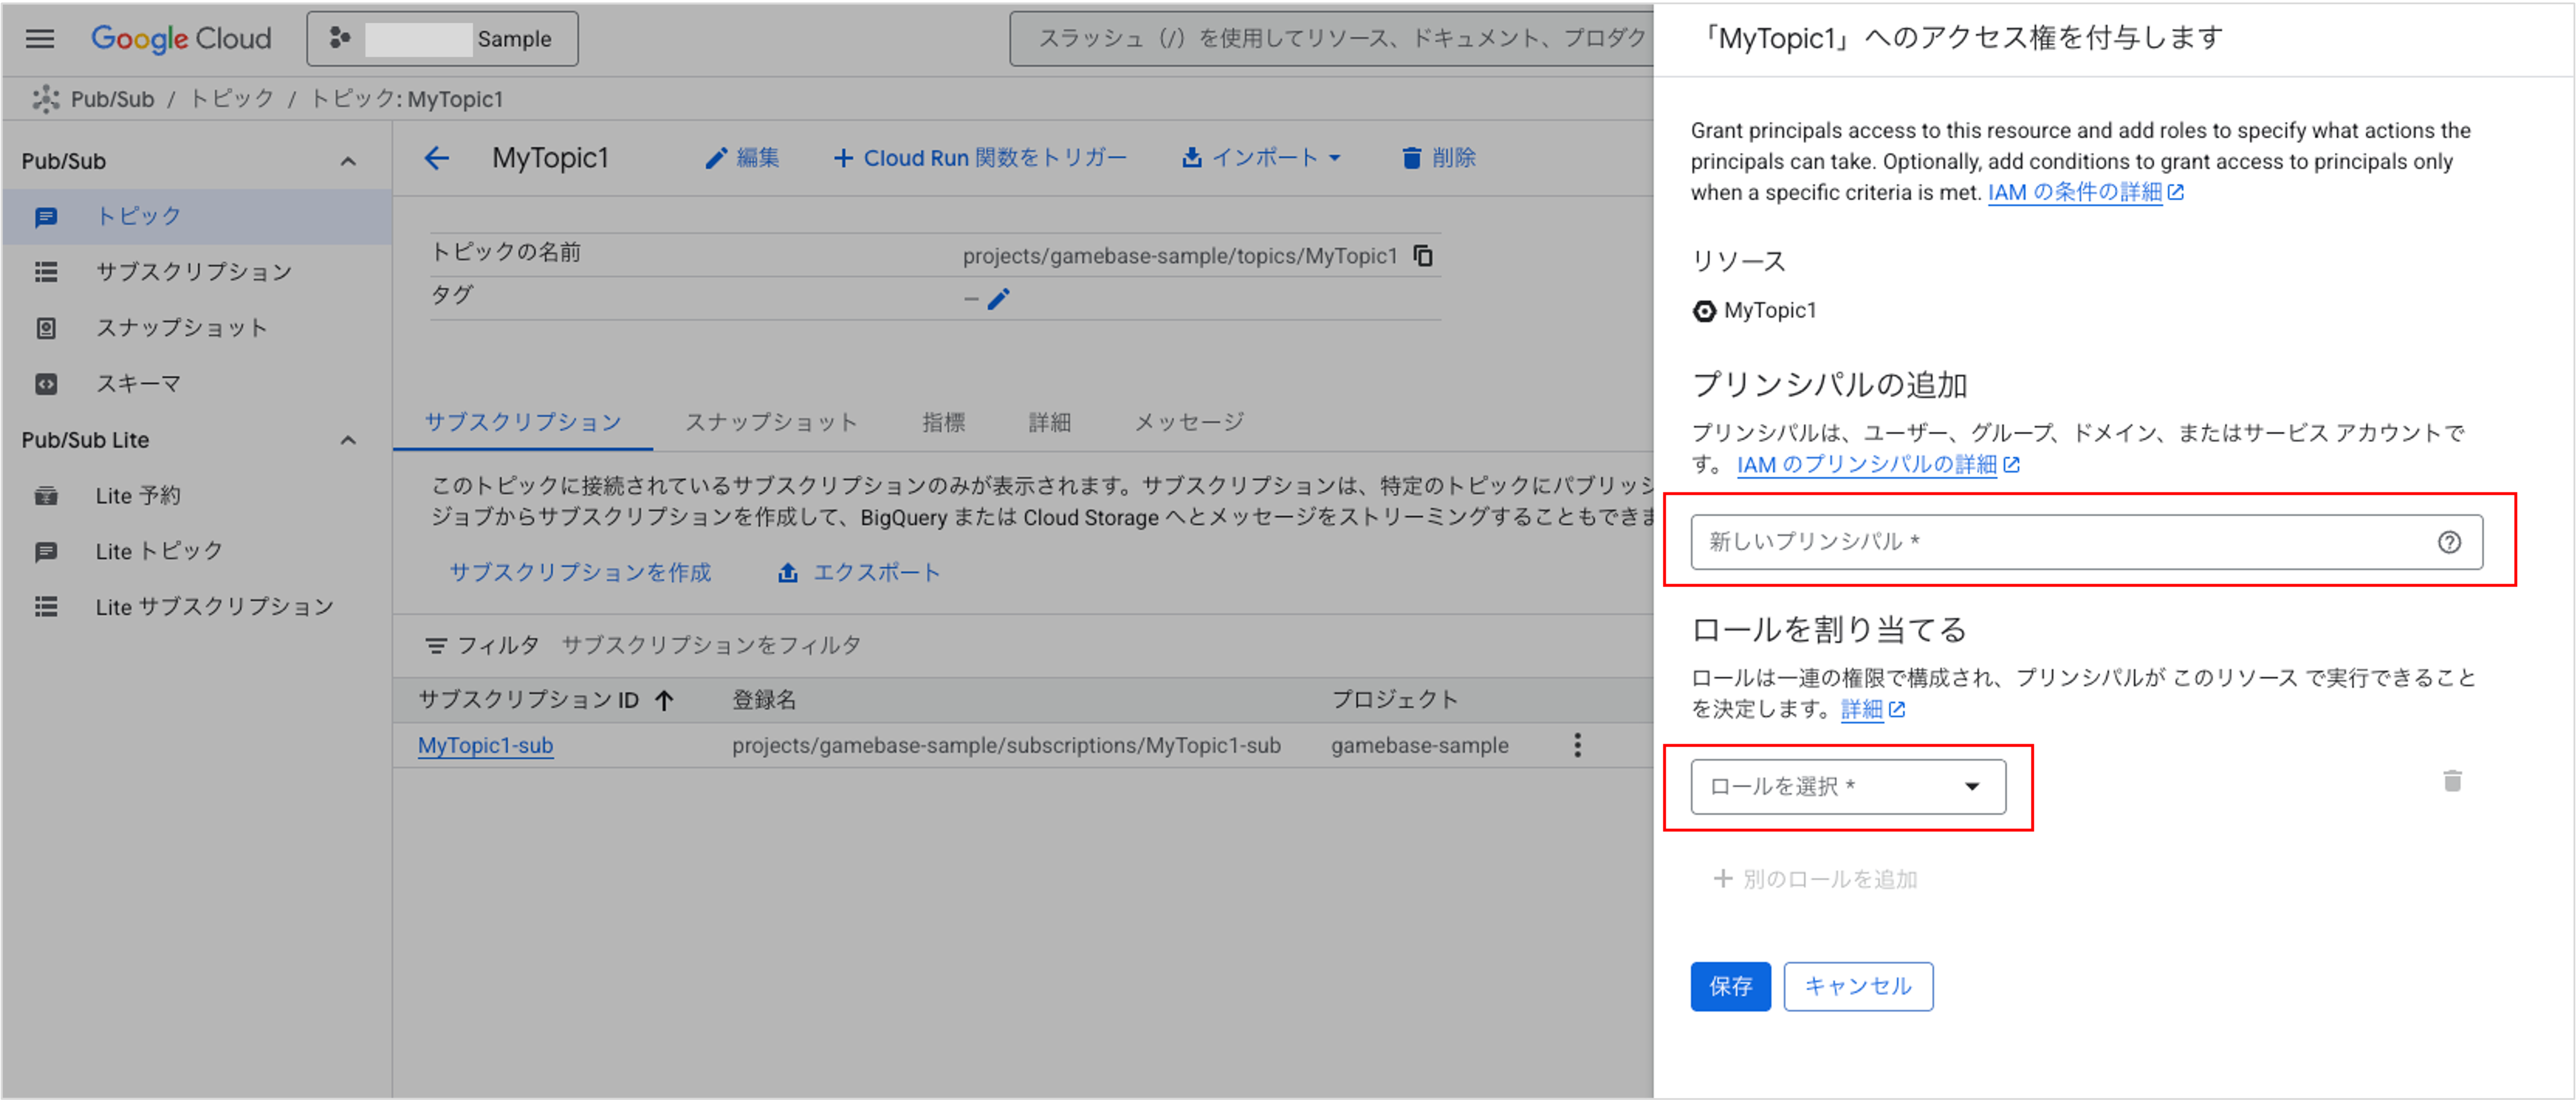Switch to the 指標 tab
The width and height of the screenshot is (2576, 1100).
[x=943, y=422]
